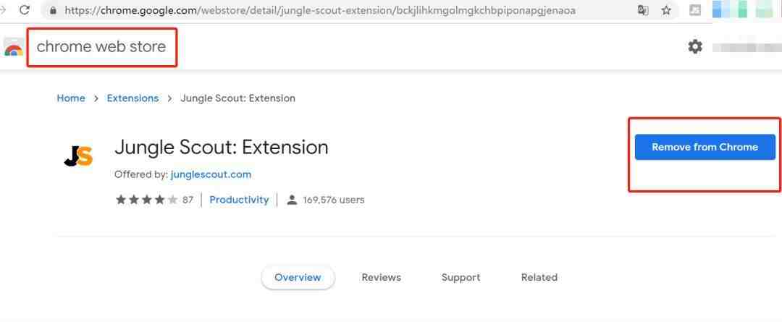Click the translate page icon
Viewport: 782px width, 322px height.
click(643, 10)
